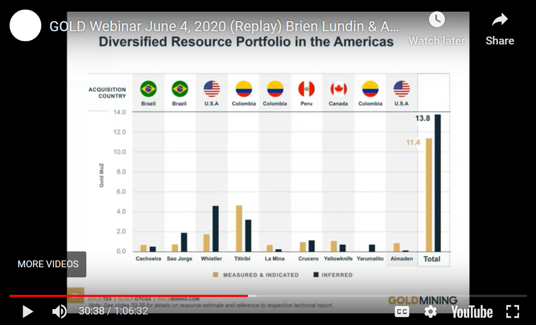Click the Total axis label
Screen dimensions: 536x325
[x=432, y=259]
